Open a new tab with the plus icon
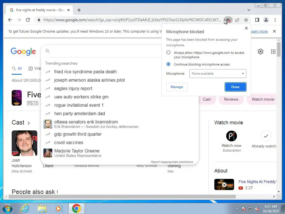The height and width of the screenshot is (214, 285). pos(79,10)
